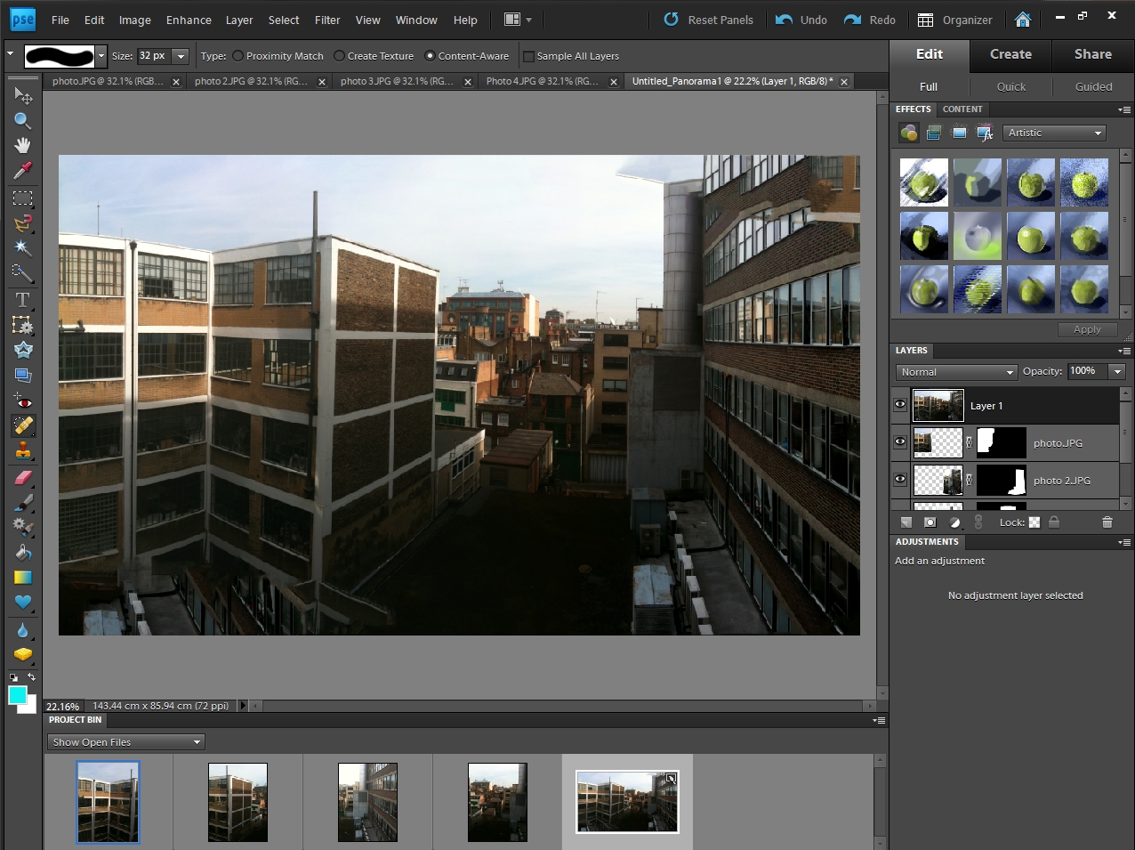Open the Organizer
Screen dimensions: 1135x850
(954, 20)
